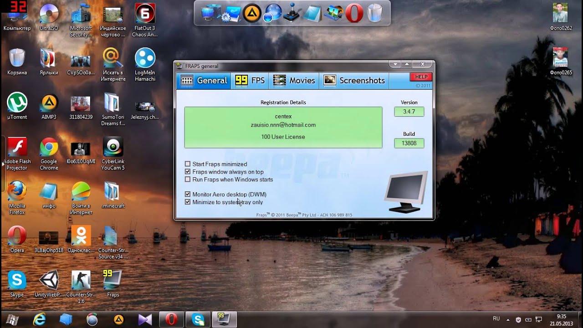This screenshot has width=583, height=328.
Task: Click the red HELP button
Action: pos(421,77)
